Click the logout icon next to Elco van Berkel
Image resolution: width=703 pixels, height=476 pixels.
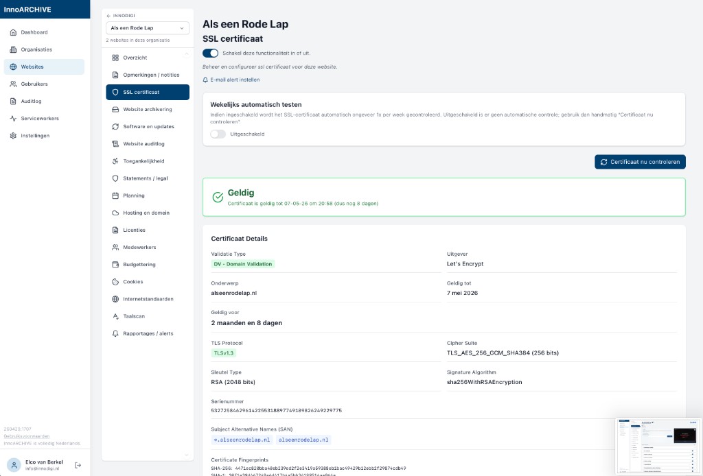point(78,465)
